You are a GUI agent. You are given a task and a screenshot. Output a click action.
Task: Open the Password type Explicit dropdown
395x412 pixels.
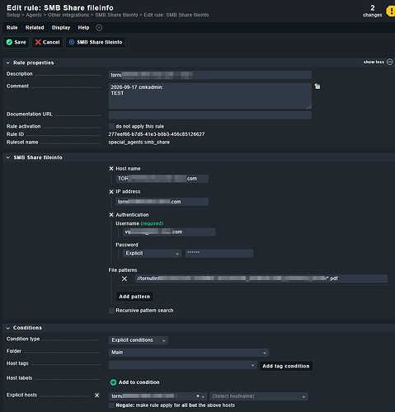pyautogui.click(x=152, y=253)
